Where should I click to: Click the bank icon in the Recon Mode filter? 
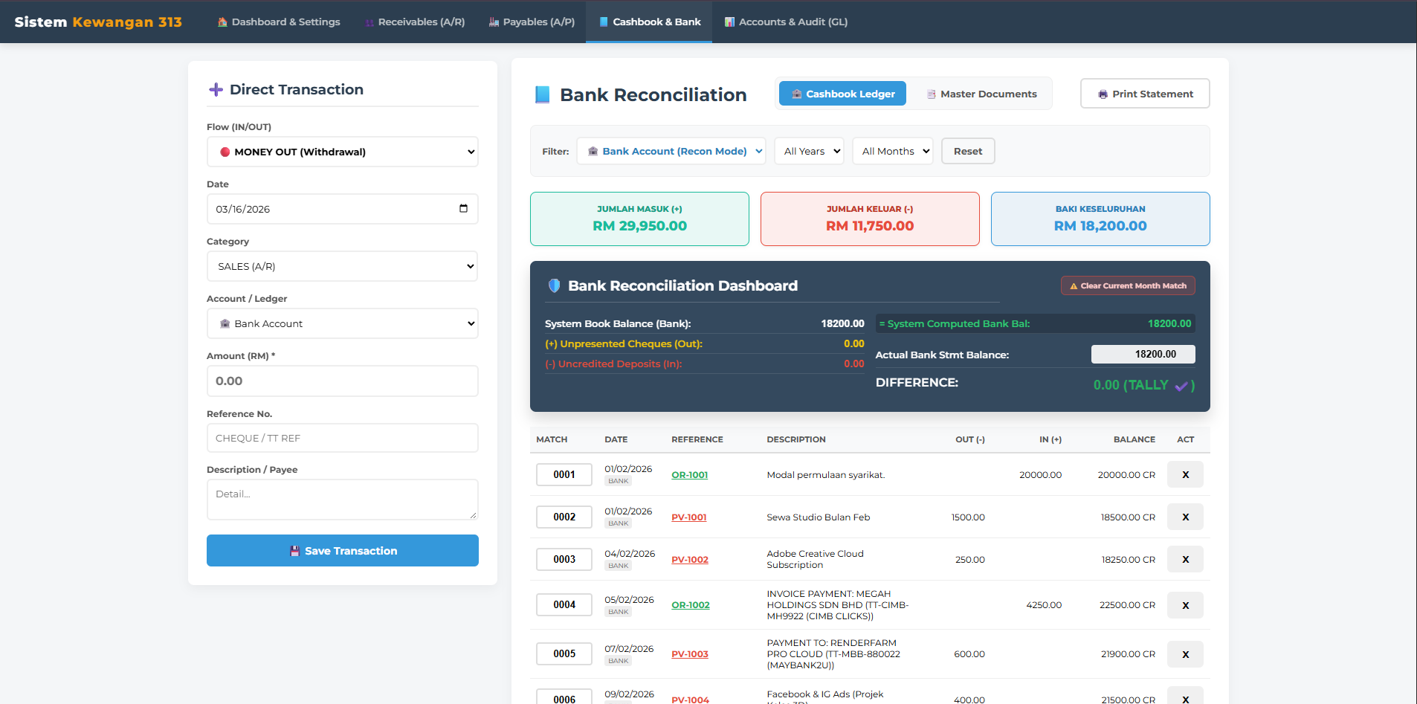[593, 151]
